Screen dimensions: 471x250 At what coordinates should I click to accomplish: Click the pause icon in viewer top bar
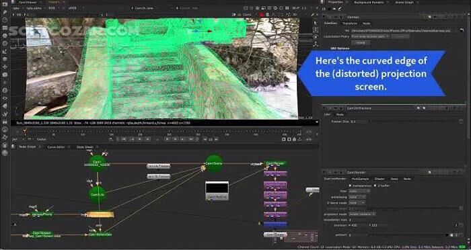pos(287,8)
